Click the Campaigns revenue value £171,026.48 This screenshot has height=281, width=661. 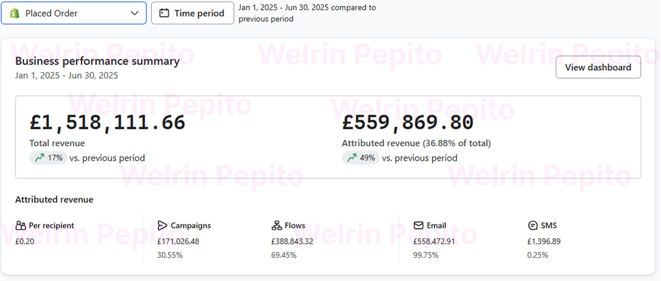178,241
